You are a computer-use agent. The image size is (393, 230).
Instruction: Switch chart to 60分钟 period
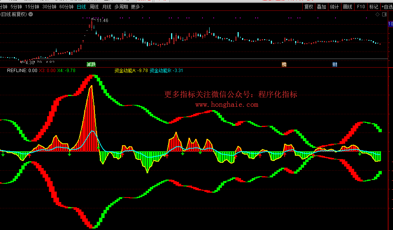[66, 7]
